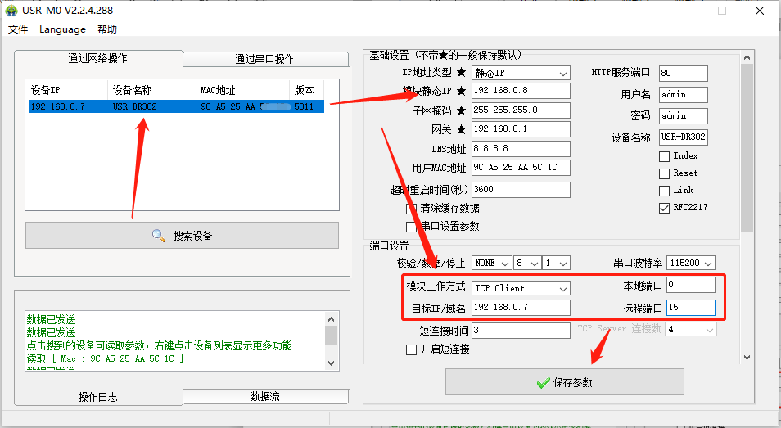Viewport: 781px width, 428px height.
Task: Click the 版本 column header
Action: tap(306, 90)
